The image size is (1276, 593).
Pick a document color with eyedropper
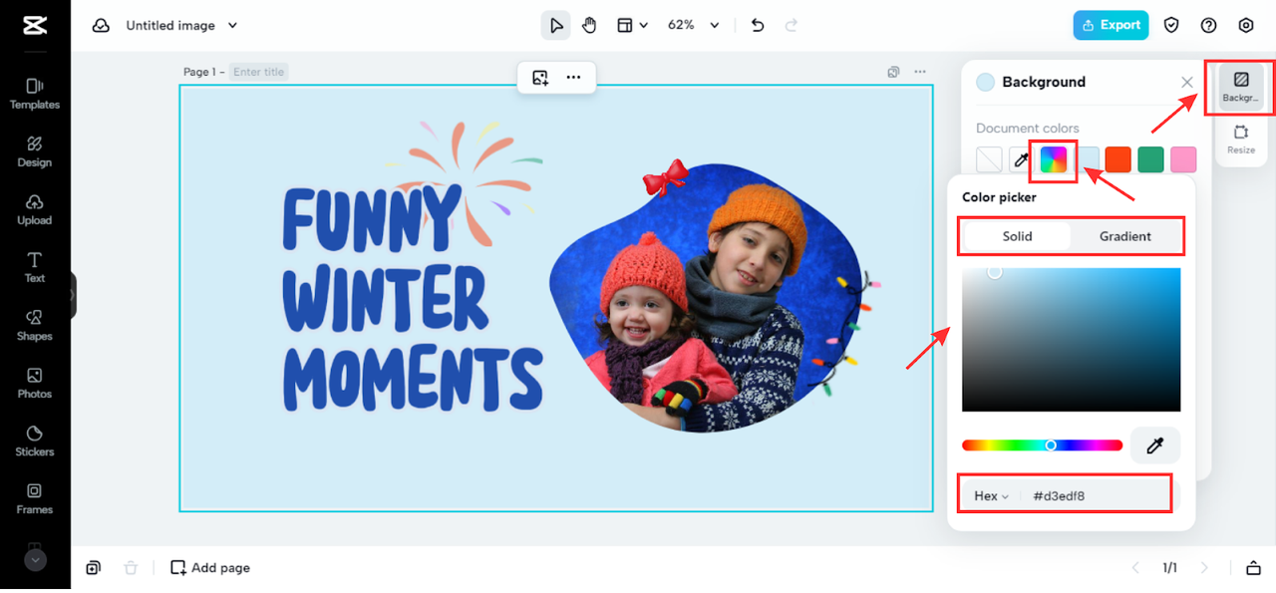click(x=1022, y=159)
